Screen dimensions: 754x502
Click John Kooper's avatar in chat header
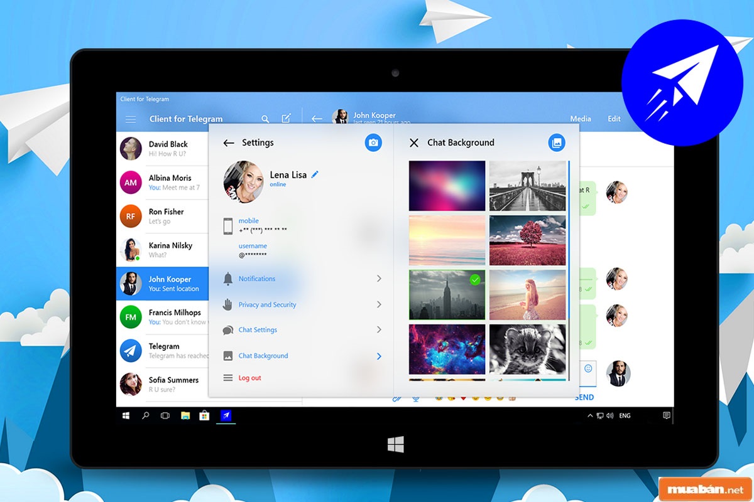tap(341, 117)
